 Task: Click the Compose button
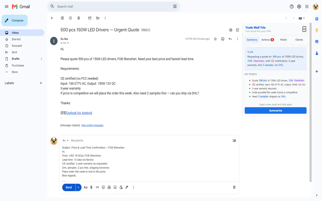(x=15, y=20)
